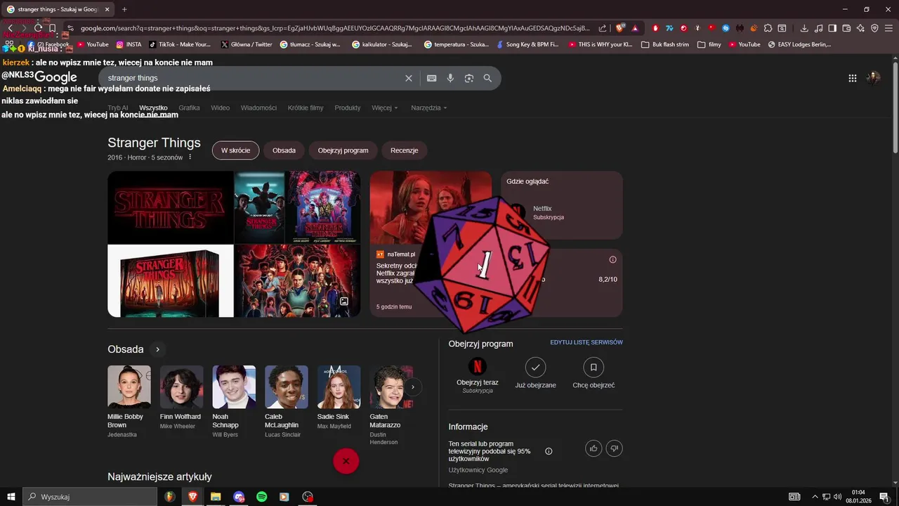Click the share icon in the address bar
Viewport: 899px width, 506px height.
tap(603, 28)
